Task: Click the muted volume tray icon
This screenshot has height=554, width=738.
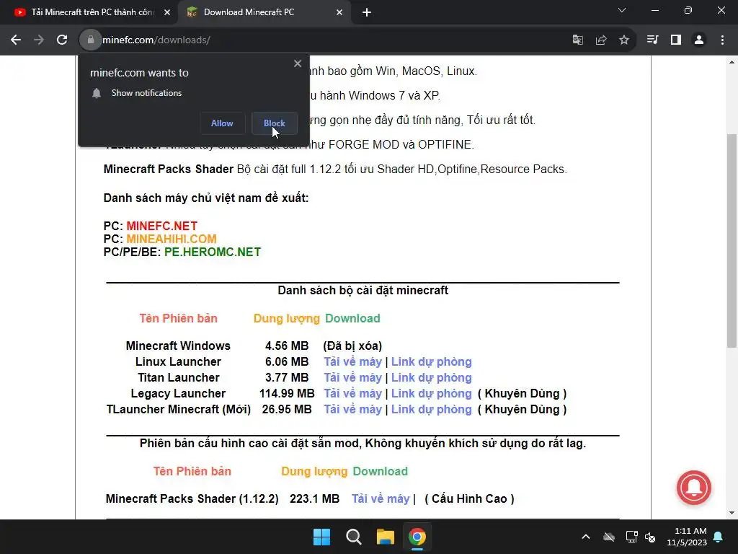Action: pyautogui.click(x=651, y=537)
